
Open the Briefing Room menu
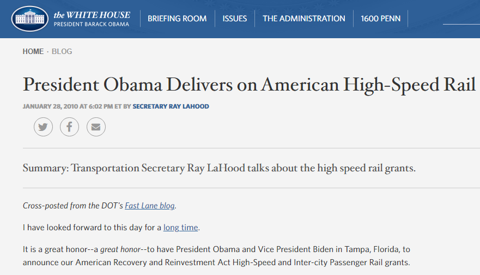pos(177,19)
